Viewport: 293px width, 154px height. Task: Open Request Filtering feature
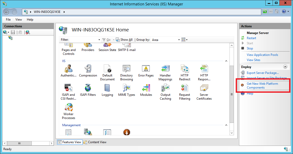tap(185, 92)
